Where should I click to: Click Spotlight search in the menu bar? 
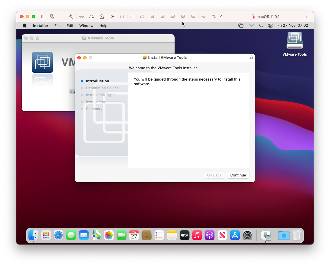pos(261,25)
